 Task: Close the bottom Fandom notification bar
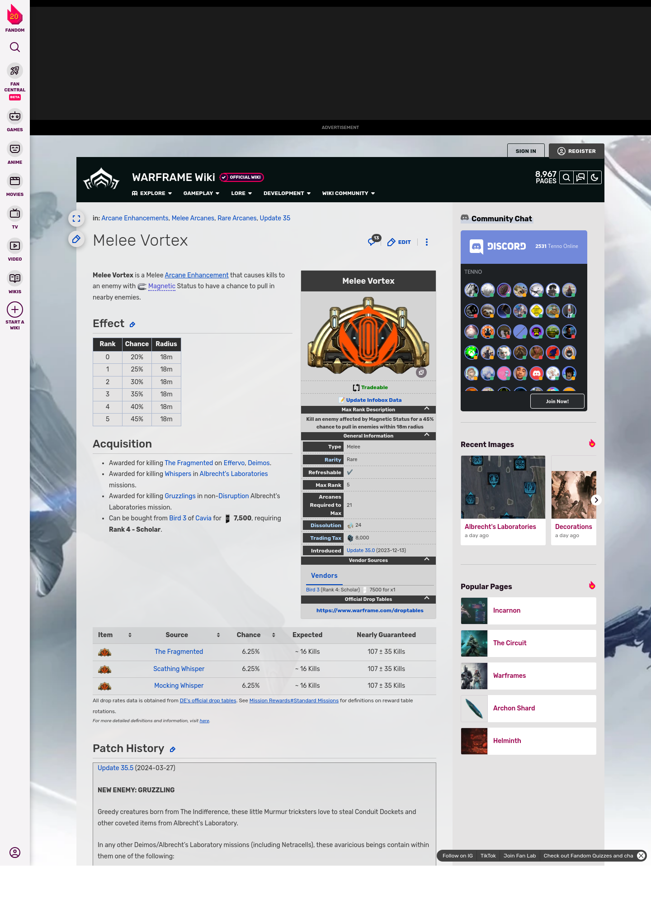click(641, 855)
